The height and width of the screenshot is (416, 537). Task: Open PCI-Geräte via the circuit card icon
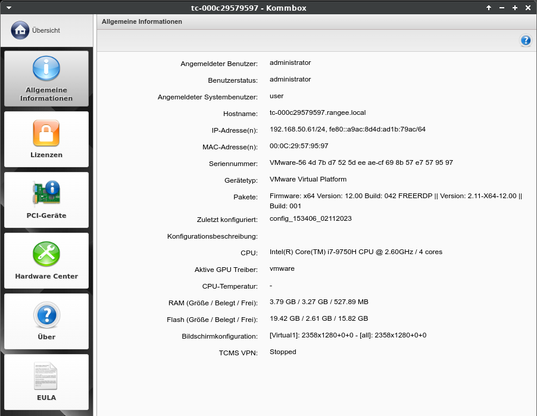coord(46,193)
